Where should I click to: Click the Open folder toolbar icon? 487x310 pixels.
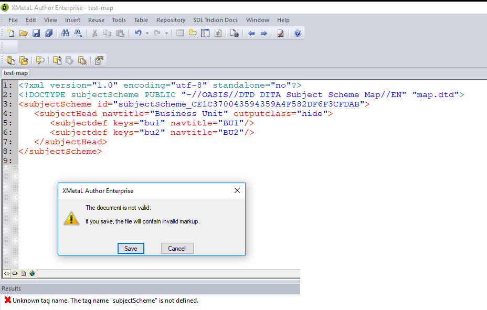pyautogui.click(x=23, y=33)
